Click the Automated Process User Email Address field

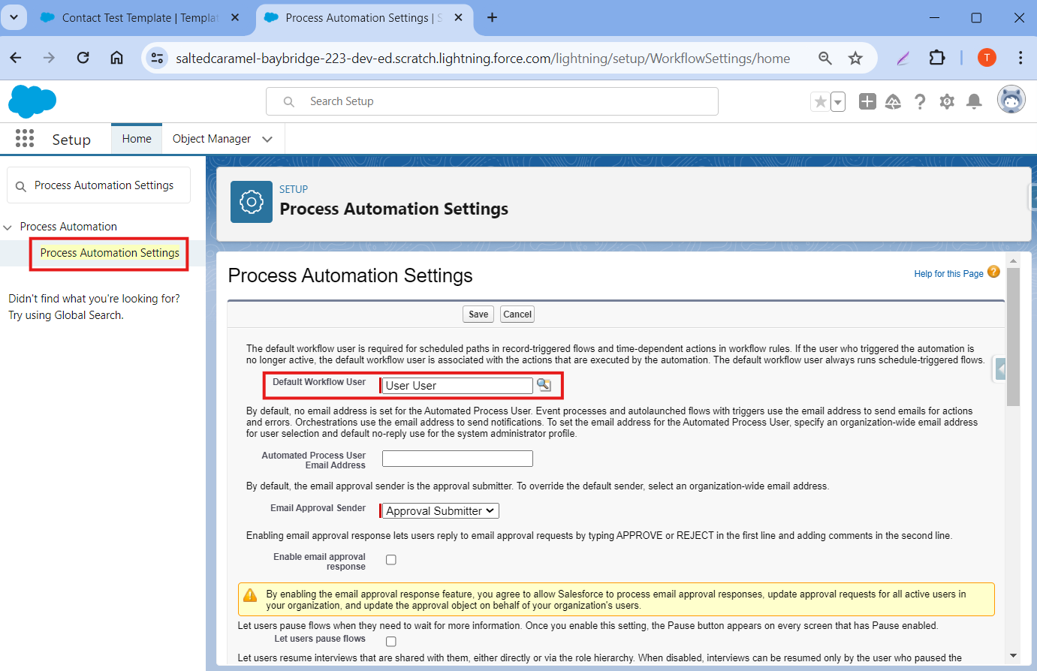(457, 459)
